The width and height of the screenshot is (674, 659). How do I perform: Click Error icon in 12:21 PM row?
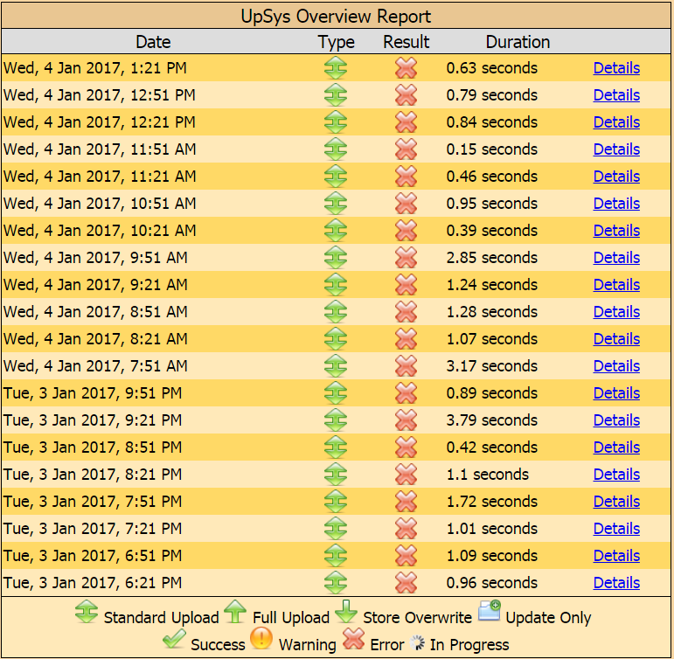[406, 122]
